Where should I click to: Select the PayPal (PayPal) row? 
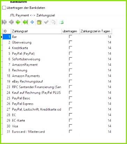pyautogui.click(x=57, y=54)
